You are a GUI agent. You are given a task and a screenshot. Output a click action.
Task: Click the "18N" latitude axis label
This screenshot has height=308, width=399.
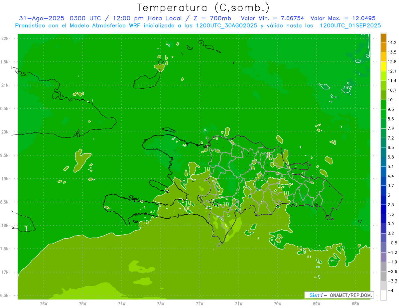point(5,225)
